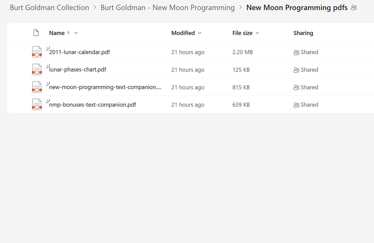The image size is (374, 243).
Task: Open nmp-bonuses-text-companion.pdf
Action: [92, 105]
